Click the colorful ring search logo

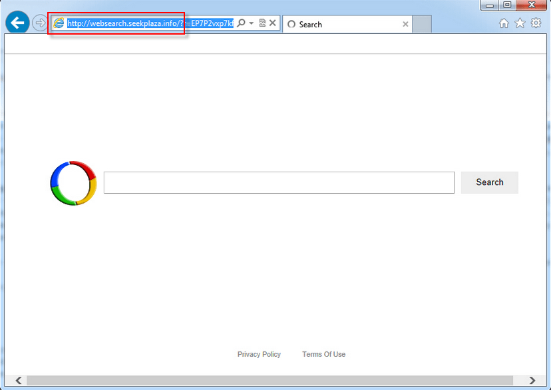coord(73,183)
